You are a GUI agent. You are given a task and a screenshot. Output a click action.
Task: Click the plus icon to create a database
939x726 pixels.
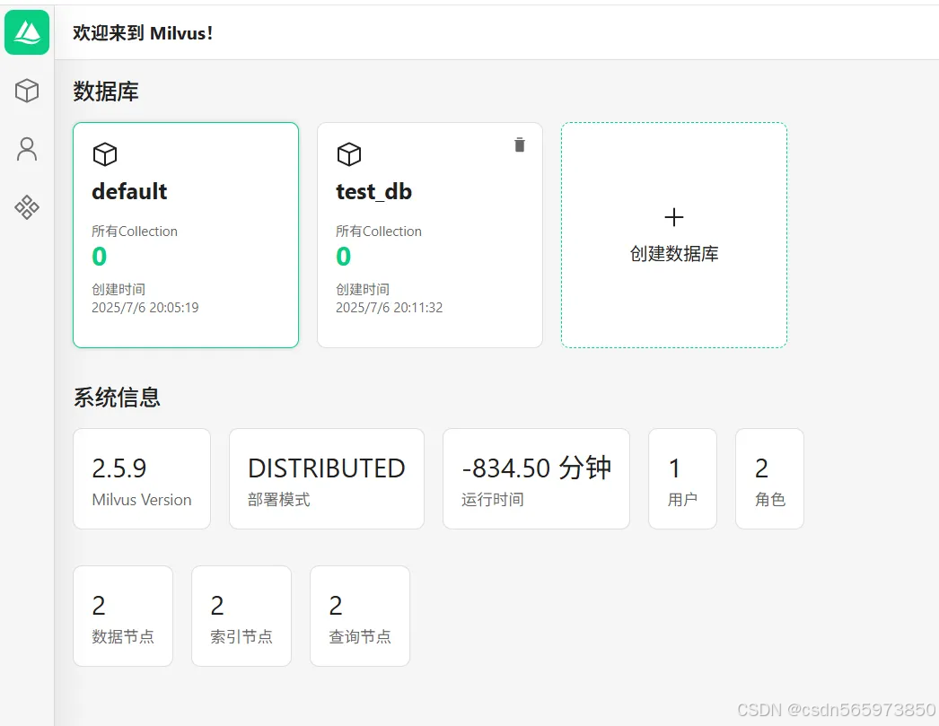673,217
